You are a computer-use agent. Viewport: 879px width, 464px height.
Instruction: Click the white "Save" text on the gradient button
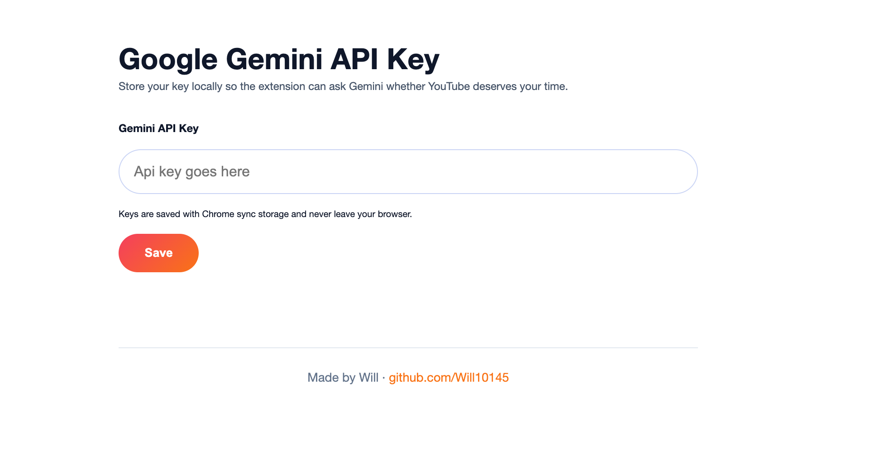click(x=158, y=253)
